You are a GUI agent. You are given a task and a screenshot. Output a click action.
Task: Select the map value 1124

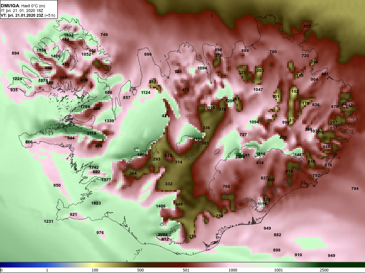(x=146, y=92)
